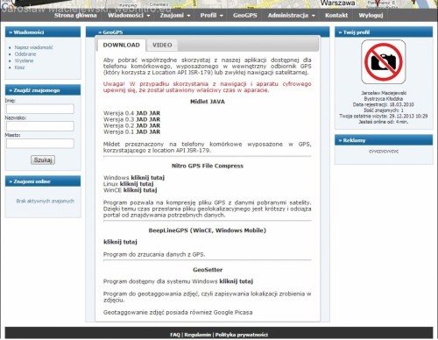
Task: Click Windows kliknij tutaj download link
Action: pyautogui.click(x=148, y=178)
